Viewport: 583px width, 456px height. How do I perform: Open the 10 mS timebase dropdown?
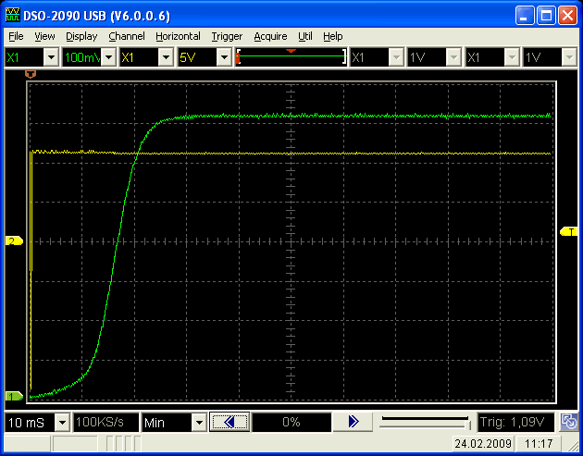coord(62,423)
